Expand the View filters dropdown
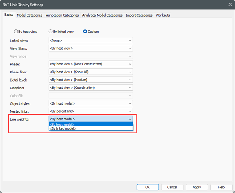The image size is (235, 193). (x=91, y=48)
